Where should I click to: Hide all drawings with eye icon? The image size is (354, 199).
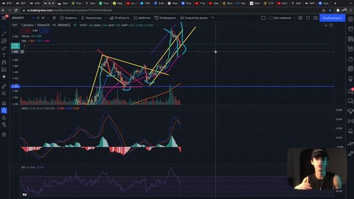(4, 124)
